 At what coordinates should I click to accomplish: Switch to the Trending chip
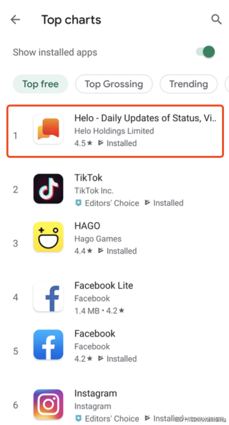point(189,84)
